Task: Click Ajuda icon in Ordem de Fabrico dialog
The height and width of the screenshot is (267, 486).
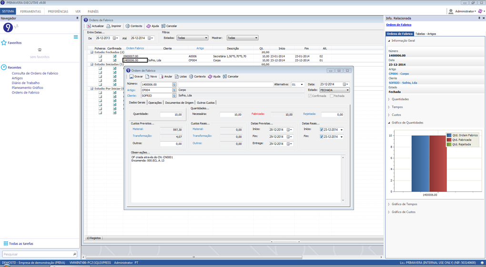Action: [x=210, y=76]
